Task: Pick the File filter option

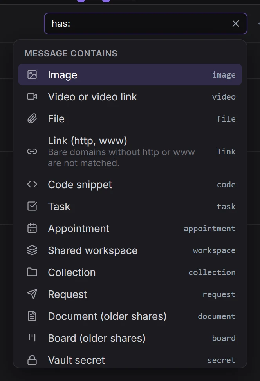Action: pos(130,119)
